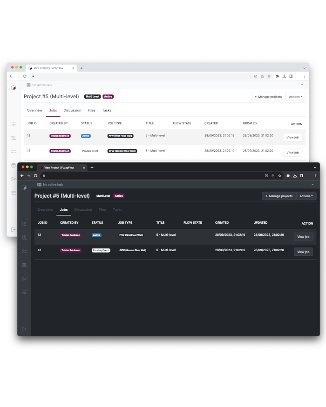The width and height of the screenshot is (326, 407).
Task: Click the grid apps icon in light sidebar
Action: click(x=14, y=124)
